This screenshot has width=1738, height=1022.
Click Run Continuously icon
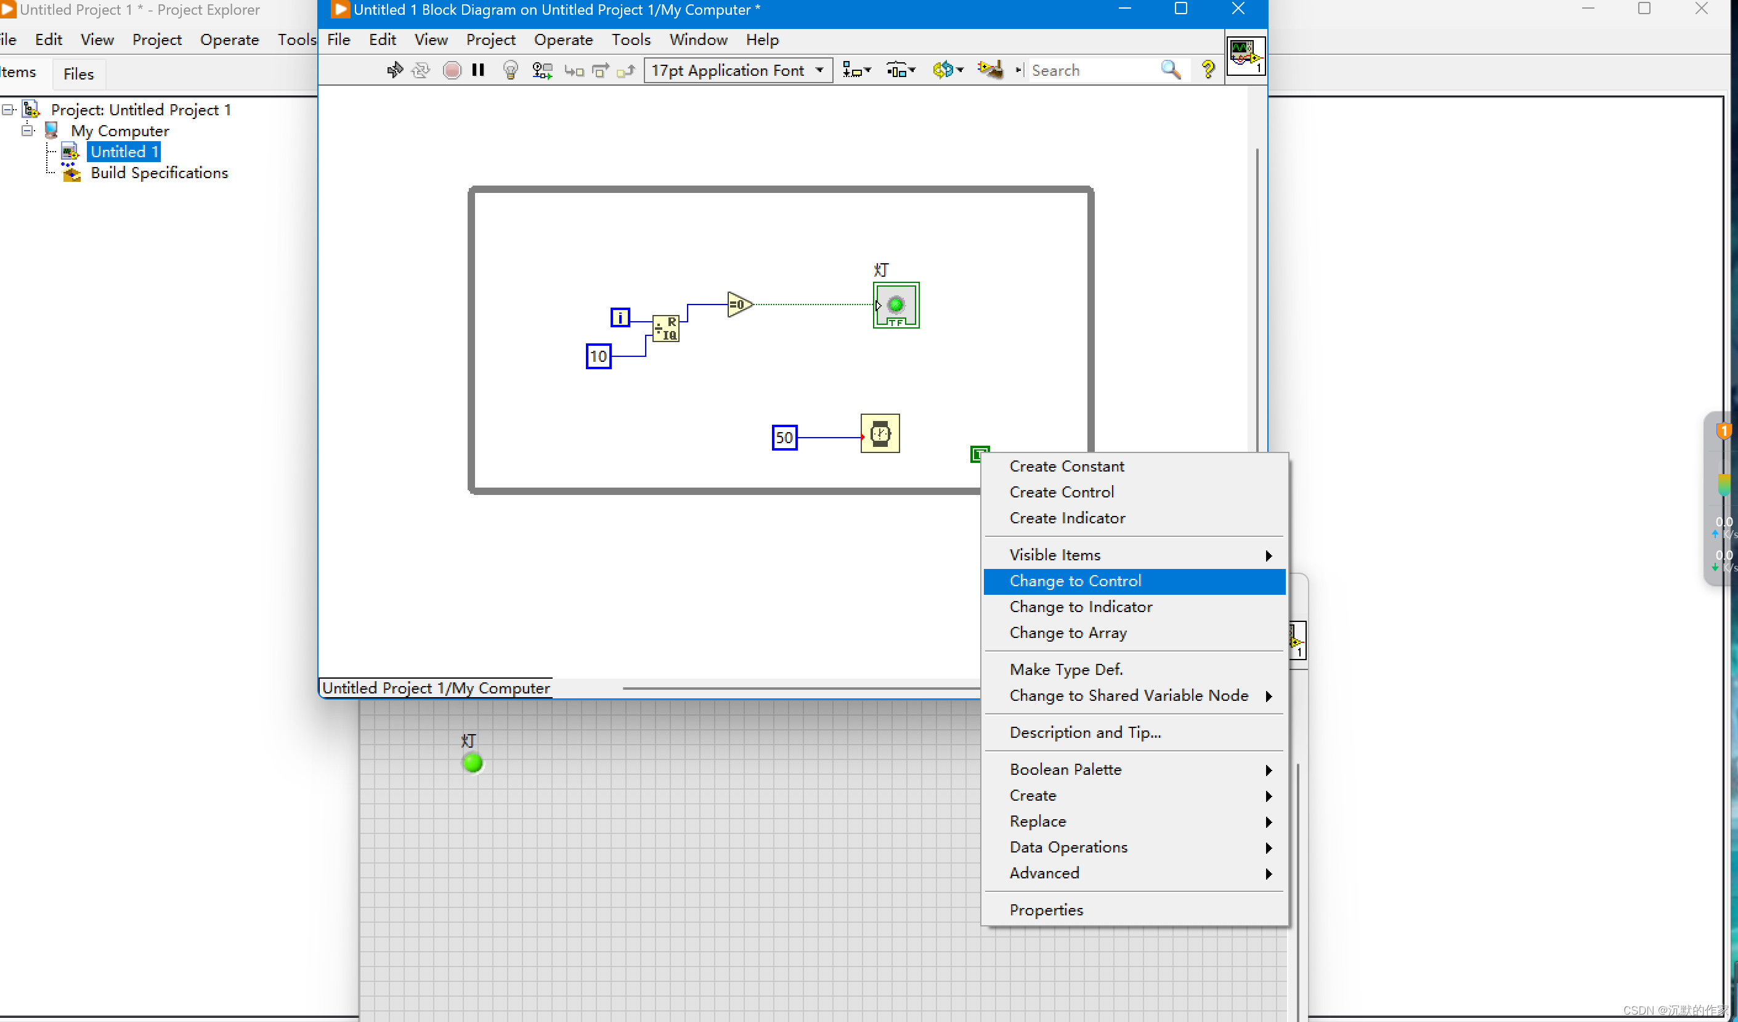pos(421,70)
